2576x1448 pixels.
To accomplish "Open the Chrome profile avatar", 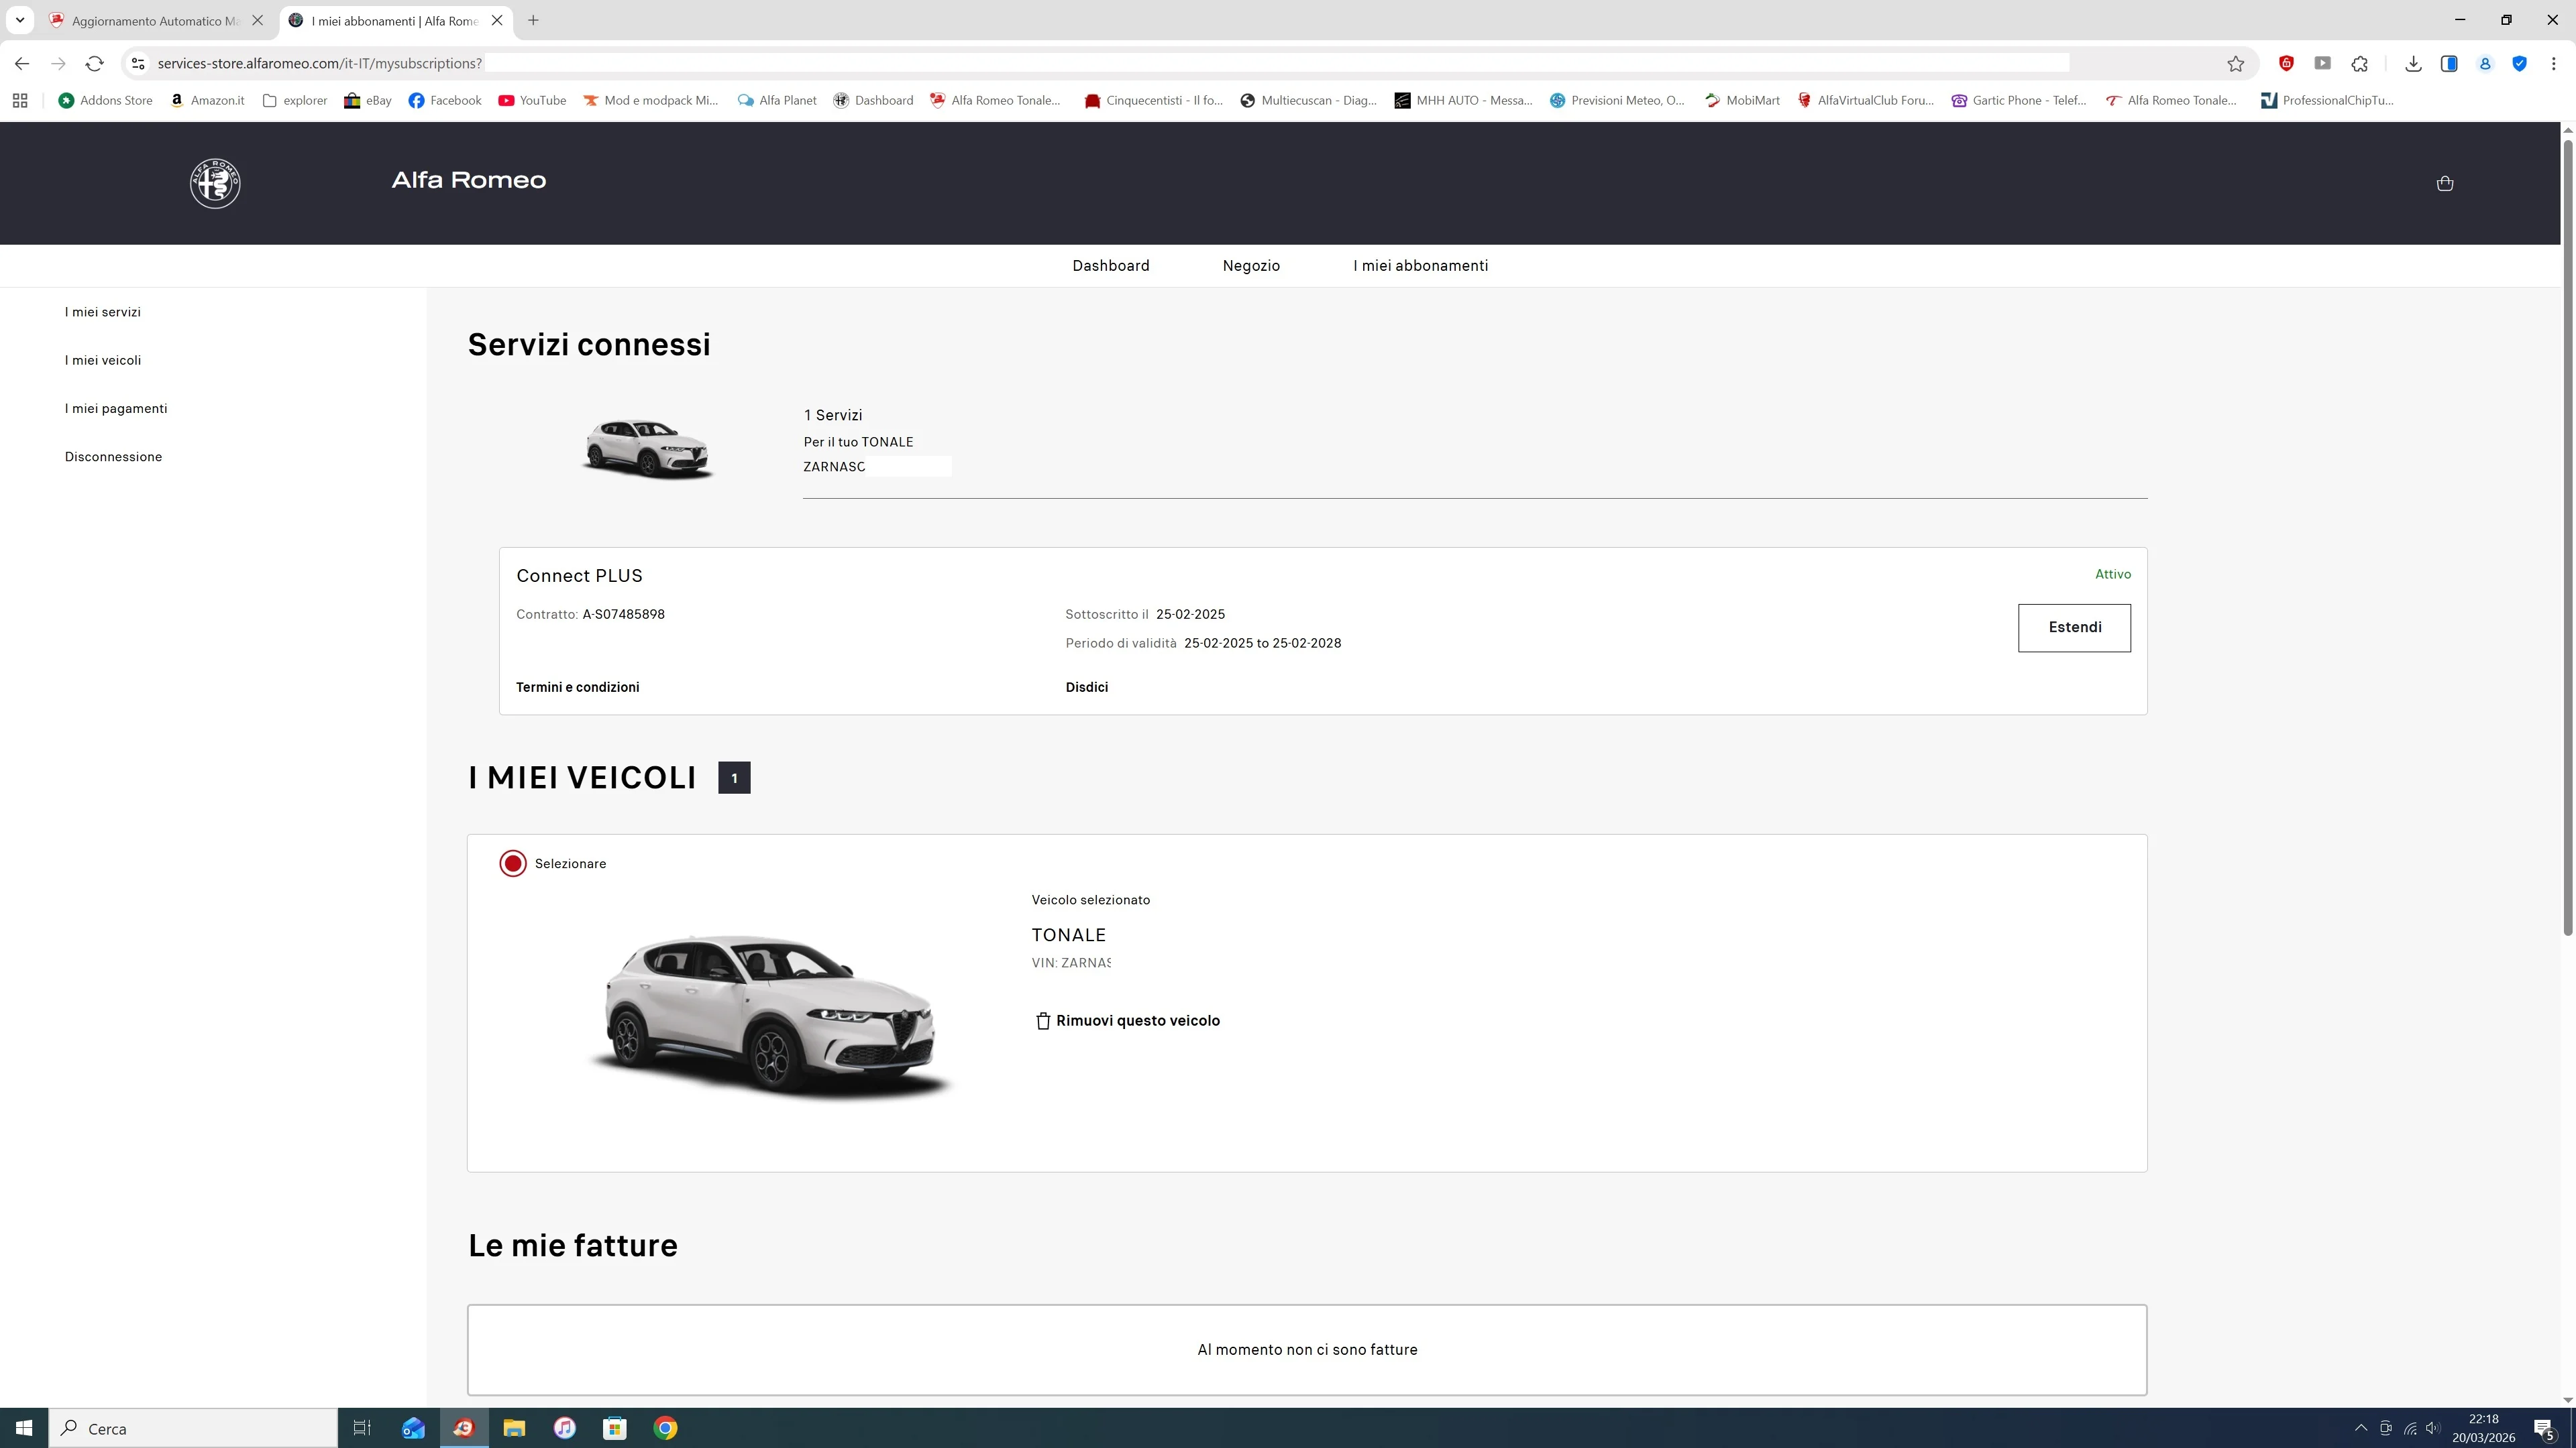I will coord(2485,64).
